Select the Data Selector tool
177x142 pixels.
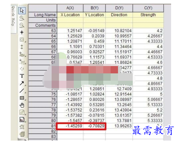22,47
